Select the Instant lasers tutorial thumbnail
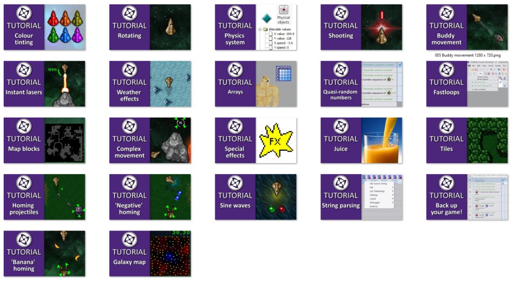Screen dimensions: 513x282 [x=44, y=84]
